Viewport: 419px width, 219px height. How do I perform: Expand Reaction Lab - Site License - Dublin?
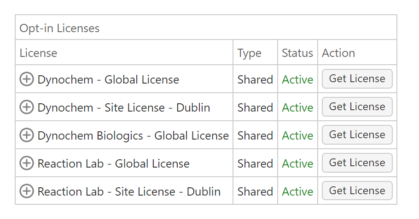[x=27, y=191]
